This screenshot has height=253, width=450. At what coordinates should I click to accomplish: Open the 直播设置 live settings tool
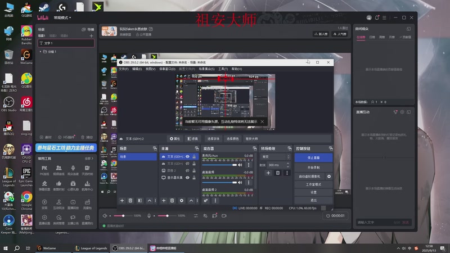pyautogui.click(x=44, y=219)
